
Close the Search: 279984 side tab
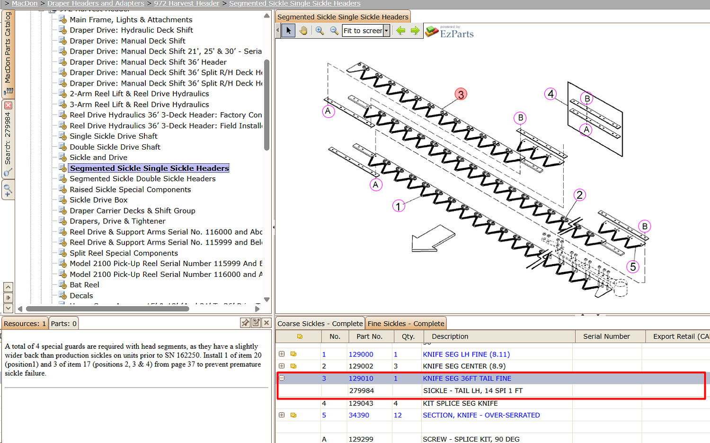(x=8, y=105)
